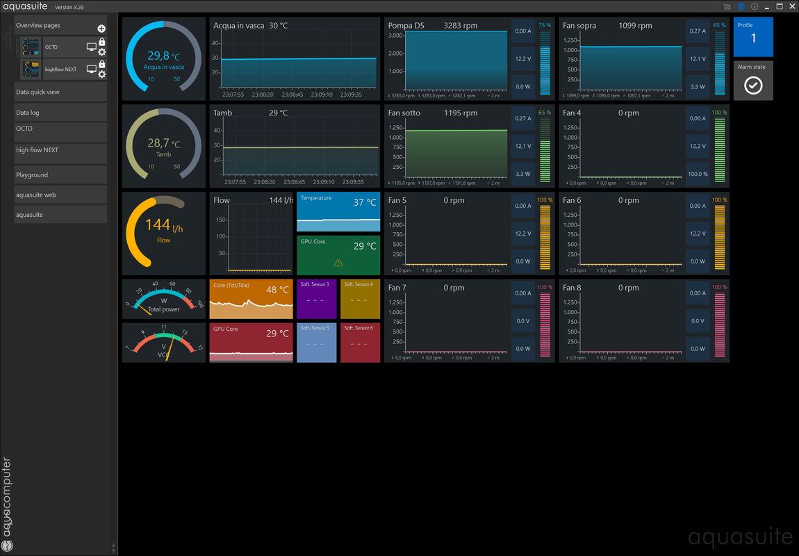Toggle the lock on the OCTO overview page
This screenshot has height=556, width=799.
pyautogui.click(x=102, y=42)
